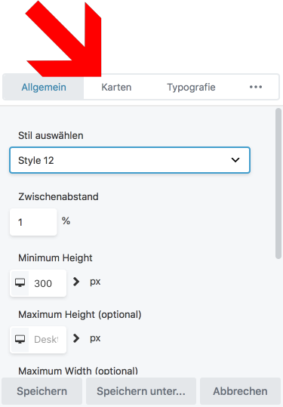Click the settings panel vertical scrollbar
The image size is (283, 407).
[278, 183]
